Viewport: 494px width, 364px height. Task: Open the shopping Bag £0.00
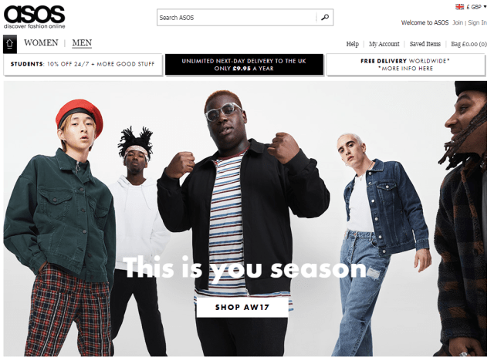(469, 44)
